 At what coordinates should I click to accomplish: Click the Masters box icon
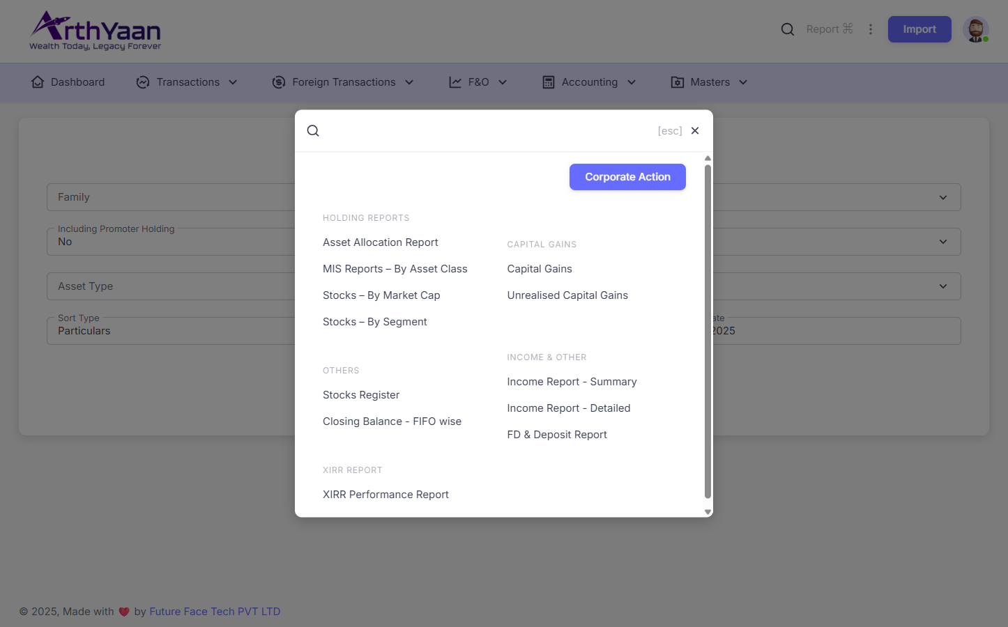click(x=677, y=82)
